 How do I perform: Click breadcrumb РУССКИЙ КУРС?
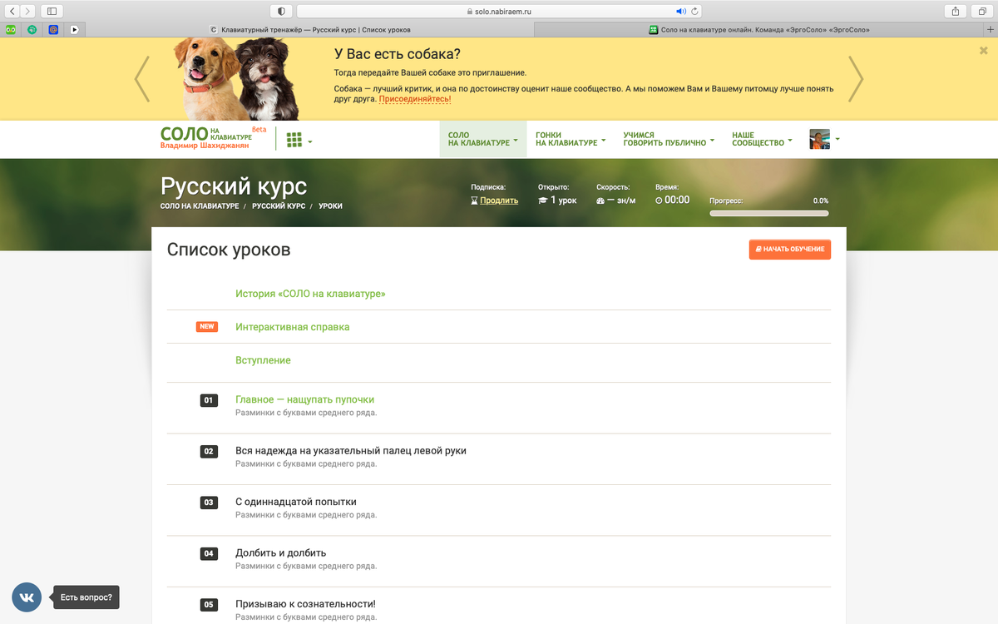(x=279, y=206)
